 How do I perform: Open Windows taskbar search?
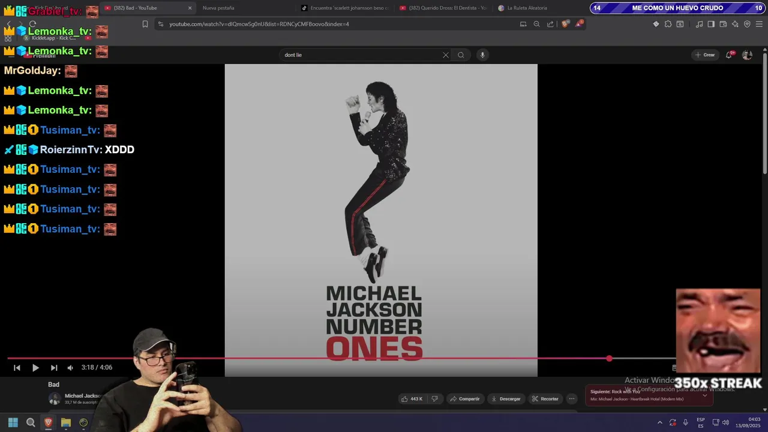click(x=31, y=422)
